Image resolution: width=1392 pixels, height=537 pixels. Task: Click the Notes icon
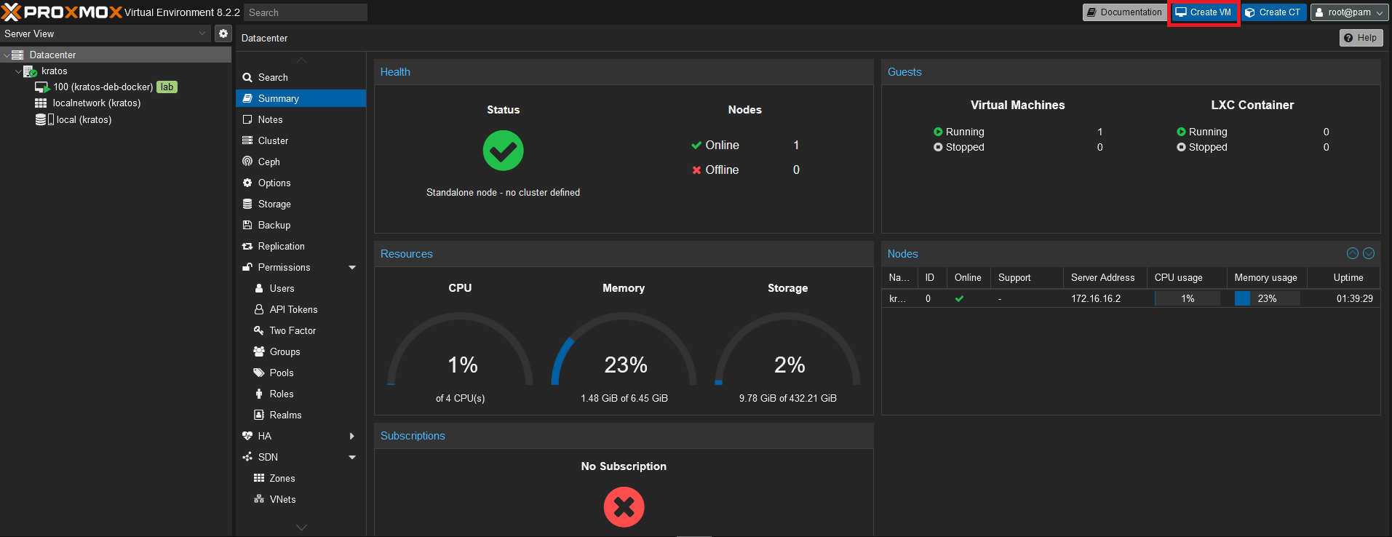247,119
